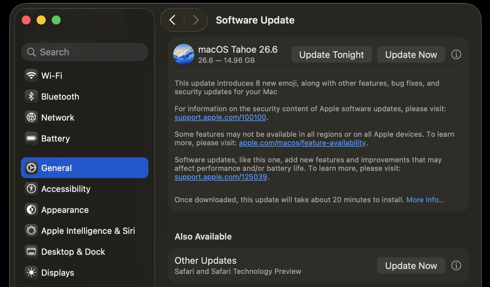Viewport: 490px width, 287px height.
Task: Focus the Search field
Action: [85, 52]
